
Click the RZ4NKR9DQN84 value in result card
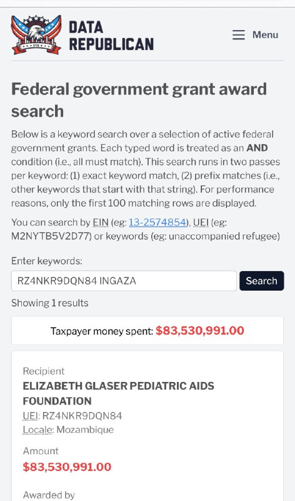point(82,416)
